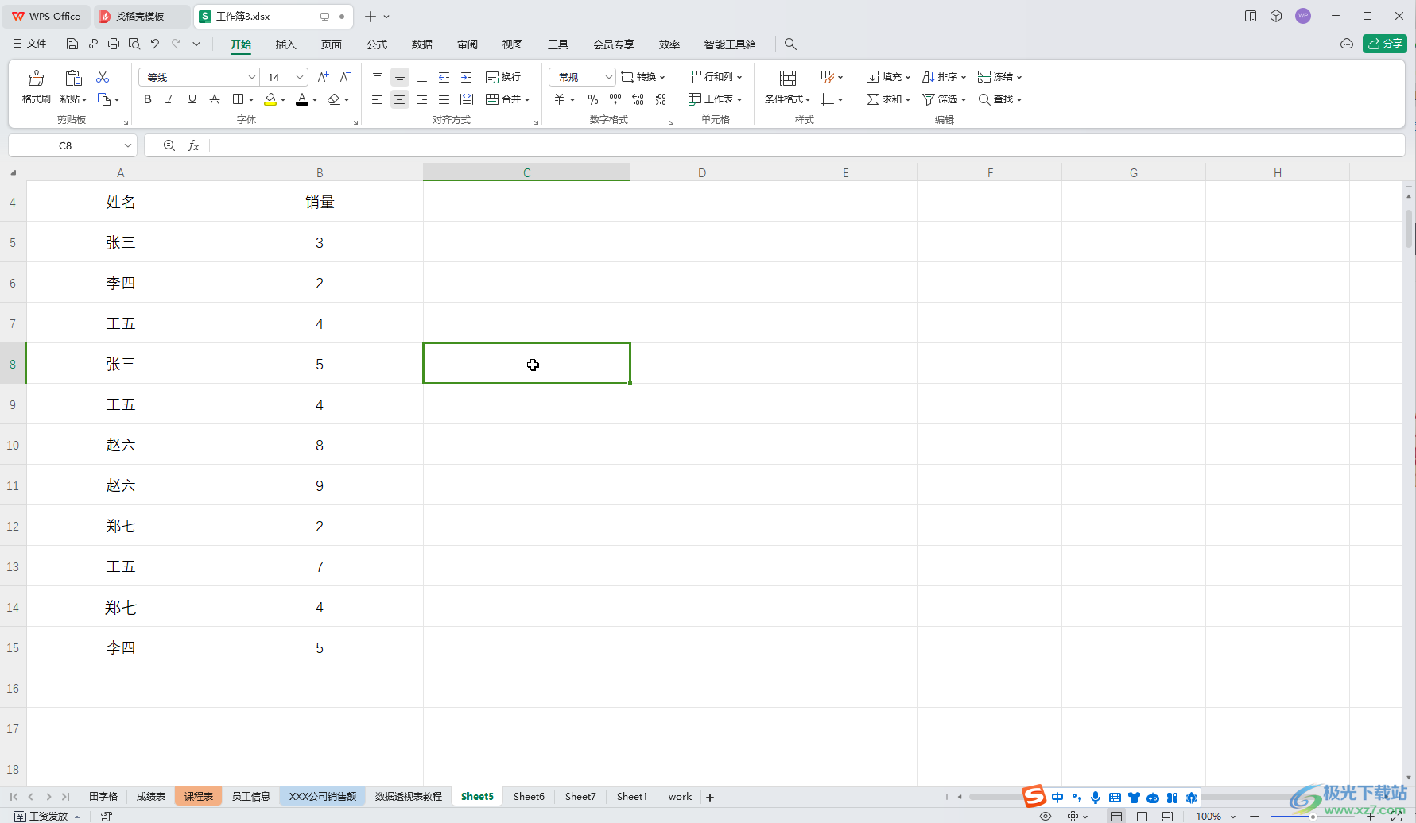Open the Insert (插入) ribbon tab
Screen dimensions: 1416x823
286,44
